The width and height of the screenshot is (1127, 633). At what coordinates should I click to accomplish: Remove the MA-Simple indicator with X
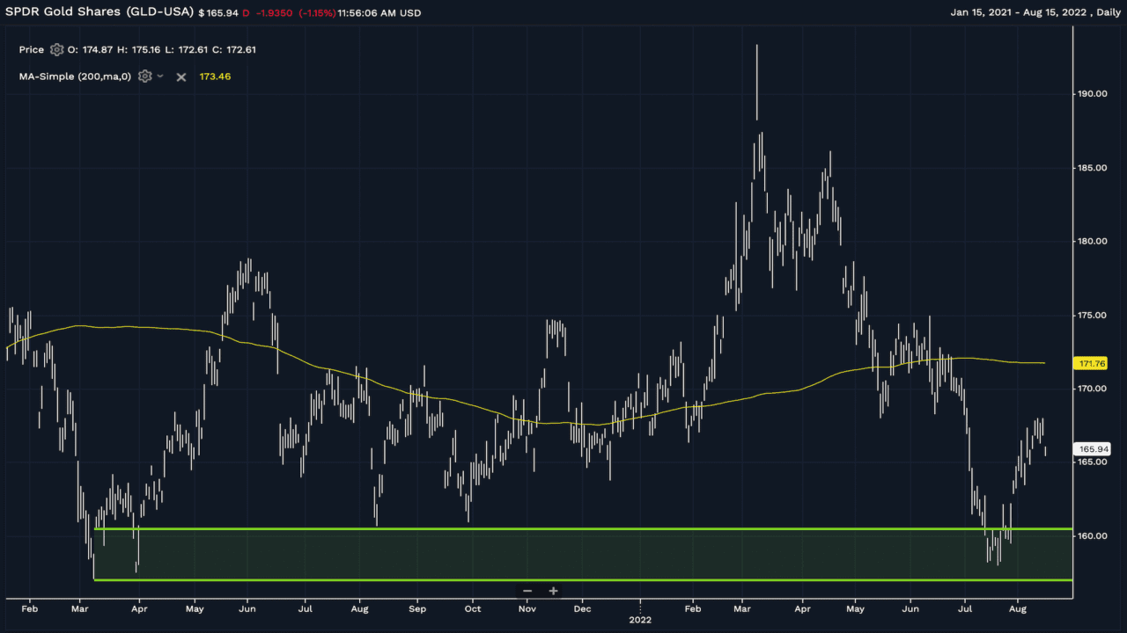click(x=180, y=77)
